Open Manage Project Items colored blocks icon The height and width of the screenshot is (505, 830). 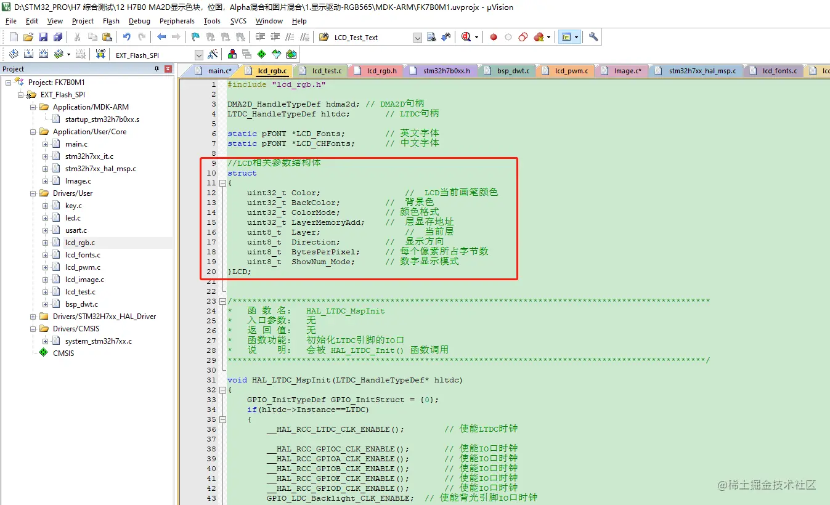coord(232,54)
